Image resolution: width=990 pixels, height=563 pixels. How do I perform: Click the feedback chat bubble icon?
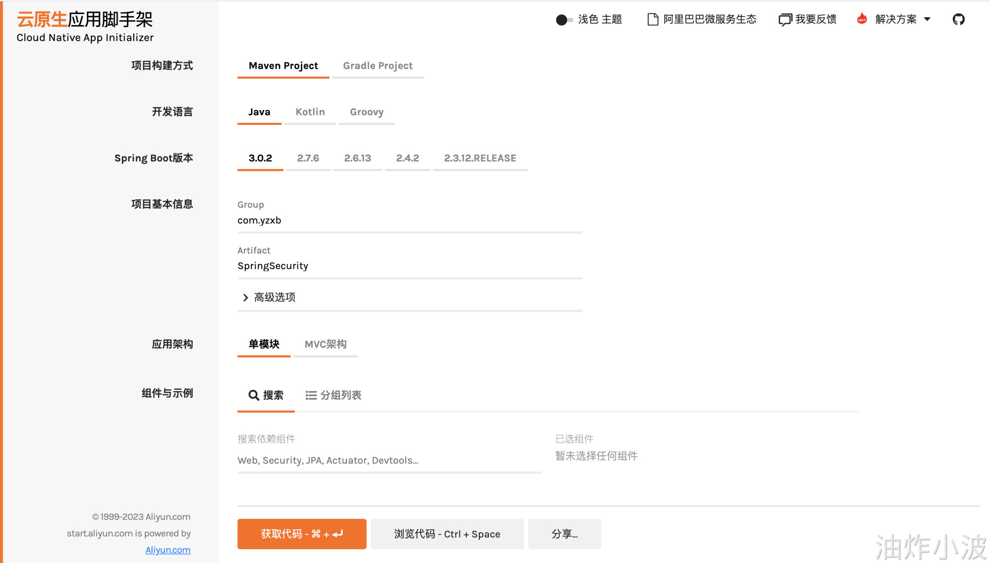785,19
